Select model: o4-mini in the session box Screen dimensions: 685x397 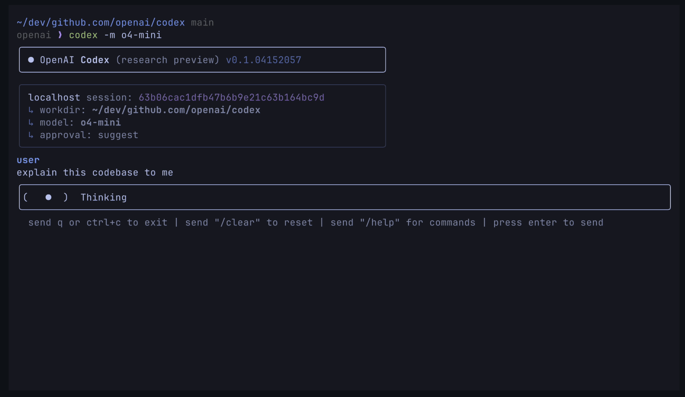point(80,122)
